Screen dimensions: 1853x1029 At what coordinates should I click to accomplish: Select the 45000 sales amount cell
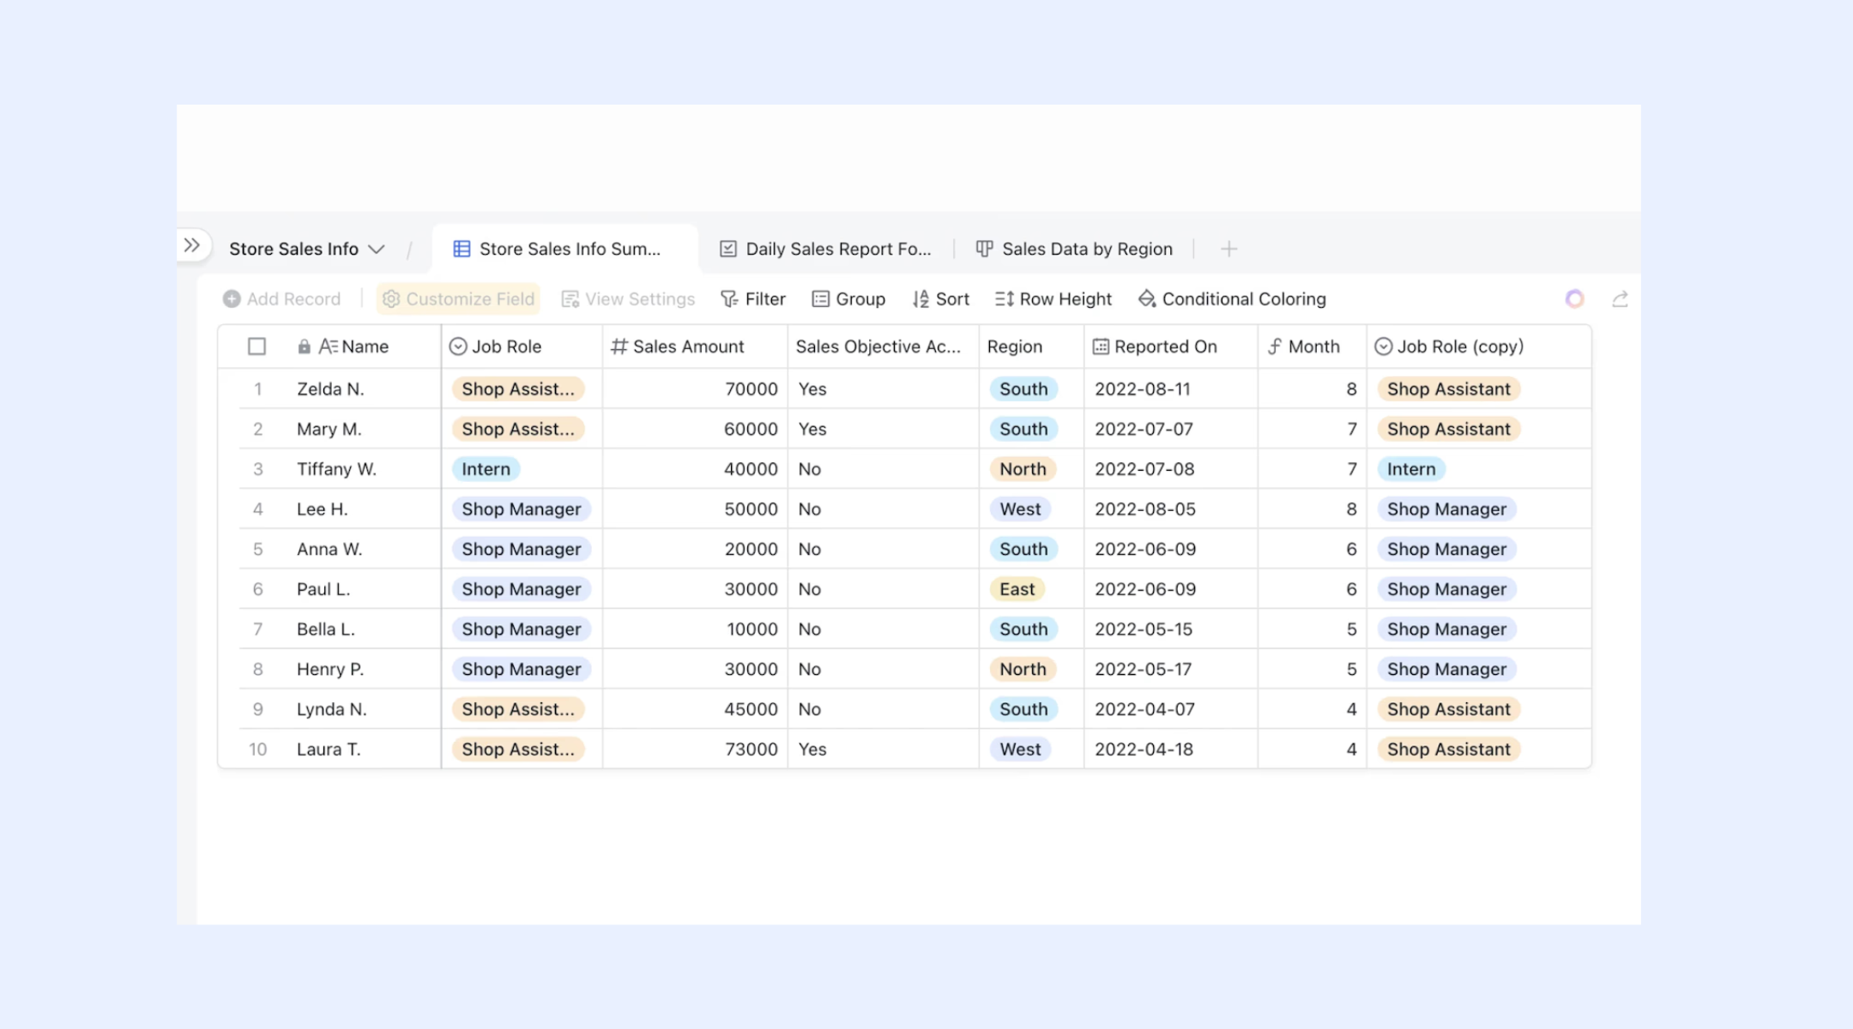(695, 709)
